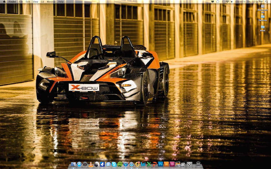Image resolution: width=271 pixels, height=169 pixels.
Task: Open Spotlight search magnifier
Action: 267,2
